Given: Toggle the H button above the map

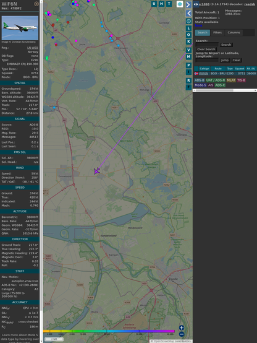Looking at the screenshot, I should [162, 4].
